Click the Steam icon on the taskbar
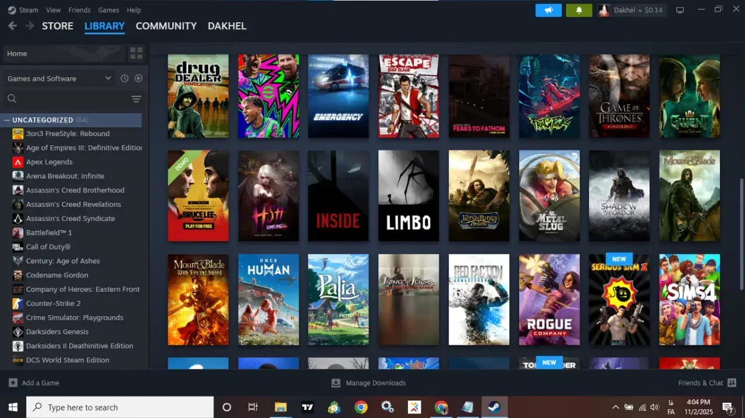 (494, 407)
